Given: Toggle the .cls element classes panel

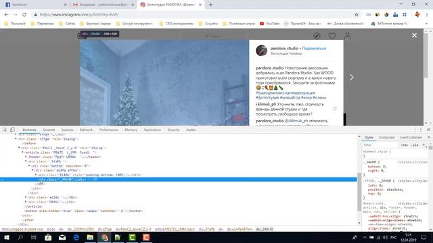Looking at the screenshot, I should pyautogui.click(x=415, y=145).
